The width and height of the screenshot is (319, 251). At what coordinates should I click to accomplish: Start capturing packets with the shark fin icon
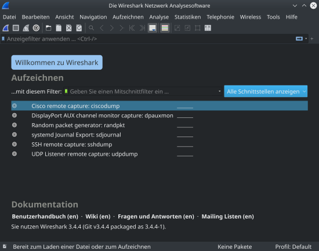tap(6, 28)
